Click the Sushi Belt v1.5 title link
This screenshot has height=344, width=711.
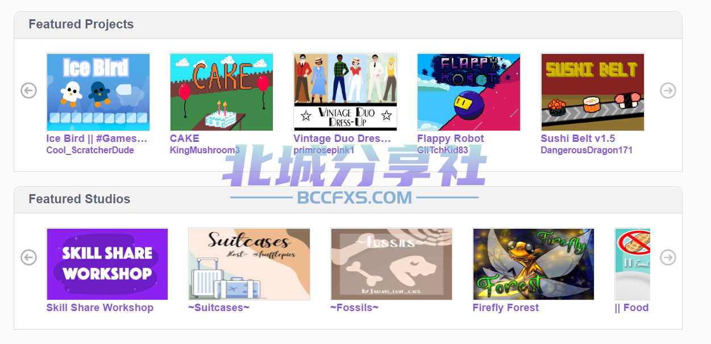point(577,139)
